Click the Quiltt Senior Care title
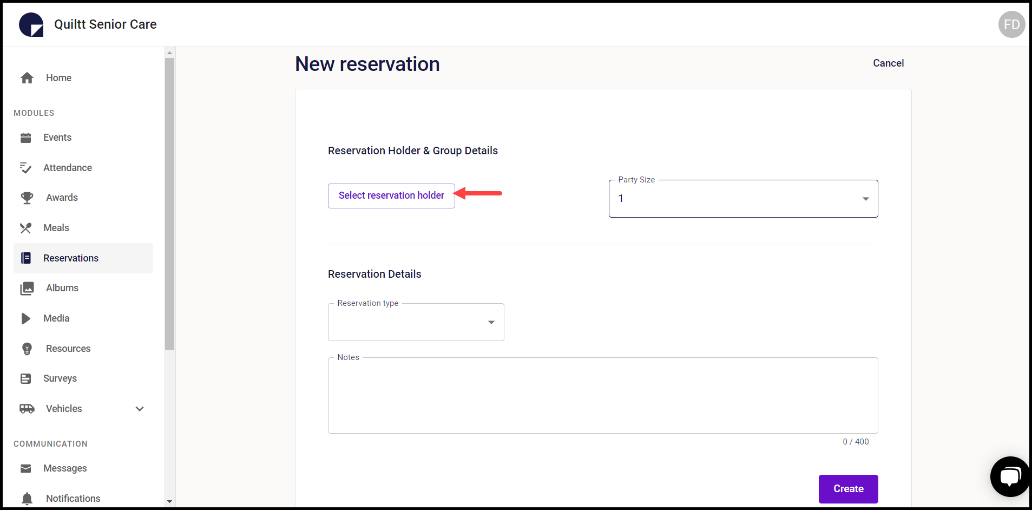The width and height of the screenshot is (1032, 510). 106,24
